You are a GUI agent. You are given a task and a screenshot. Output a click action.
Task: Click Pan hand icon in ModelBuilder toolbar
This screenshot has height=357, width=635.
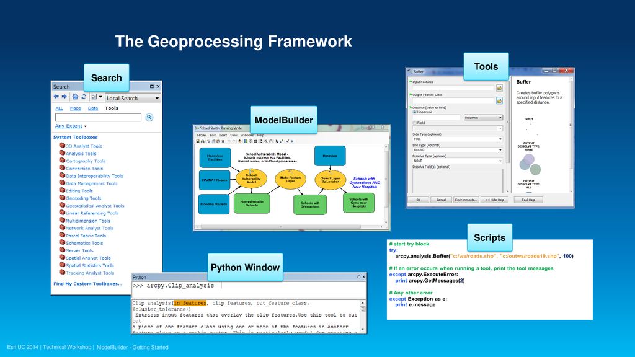point(271,141)
